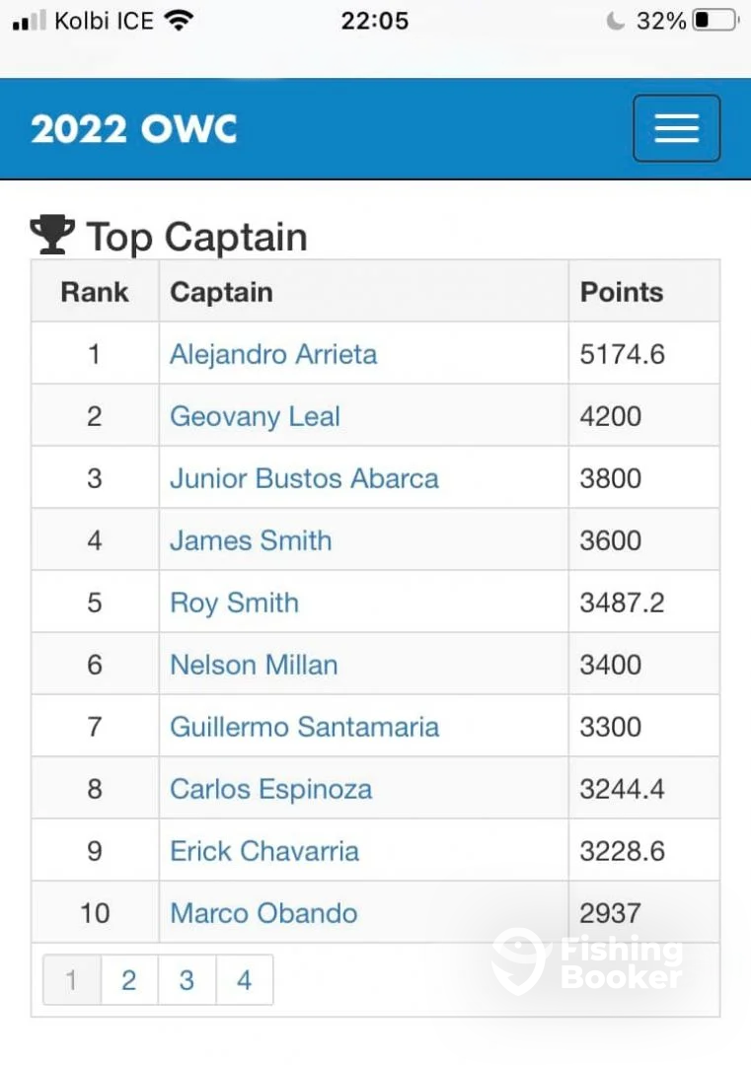The image size is (751, 1065).
Task: Tap the battery indicator icon
Action: (713, 21)
